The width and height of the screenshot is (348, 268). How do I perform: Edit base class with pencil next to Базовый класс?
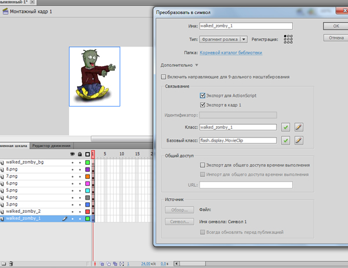pos(299,140)
